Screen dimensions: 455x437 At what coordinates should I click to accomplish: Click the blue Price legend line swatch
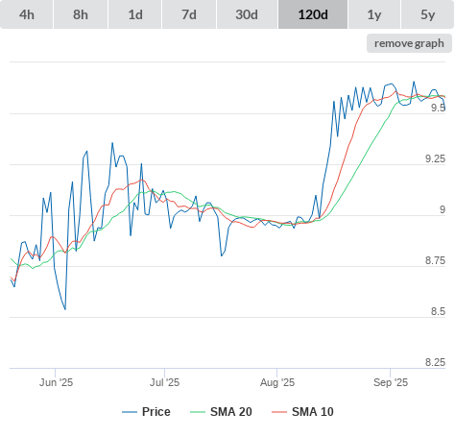pyautogui.click(x=130, y=412)
